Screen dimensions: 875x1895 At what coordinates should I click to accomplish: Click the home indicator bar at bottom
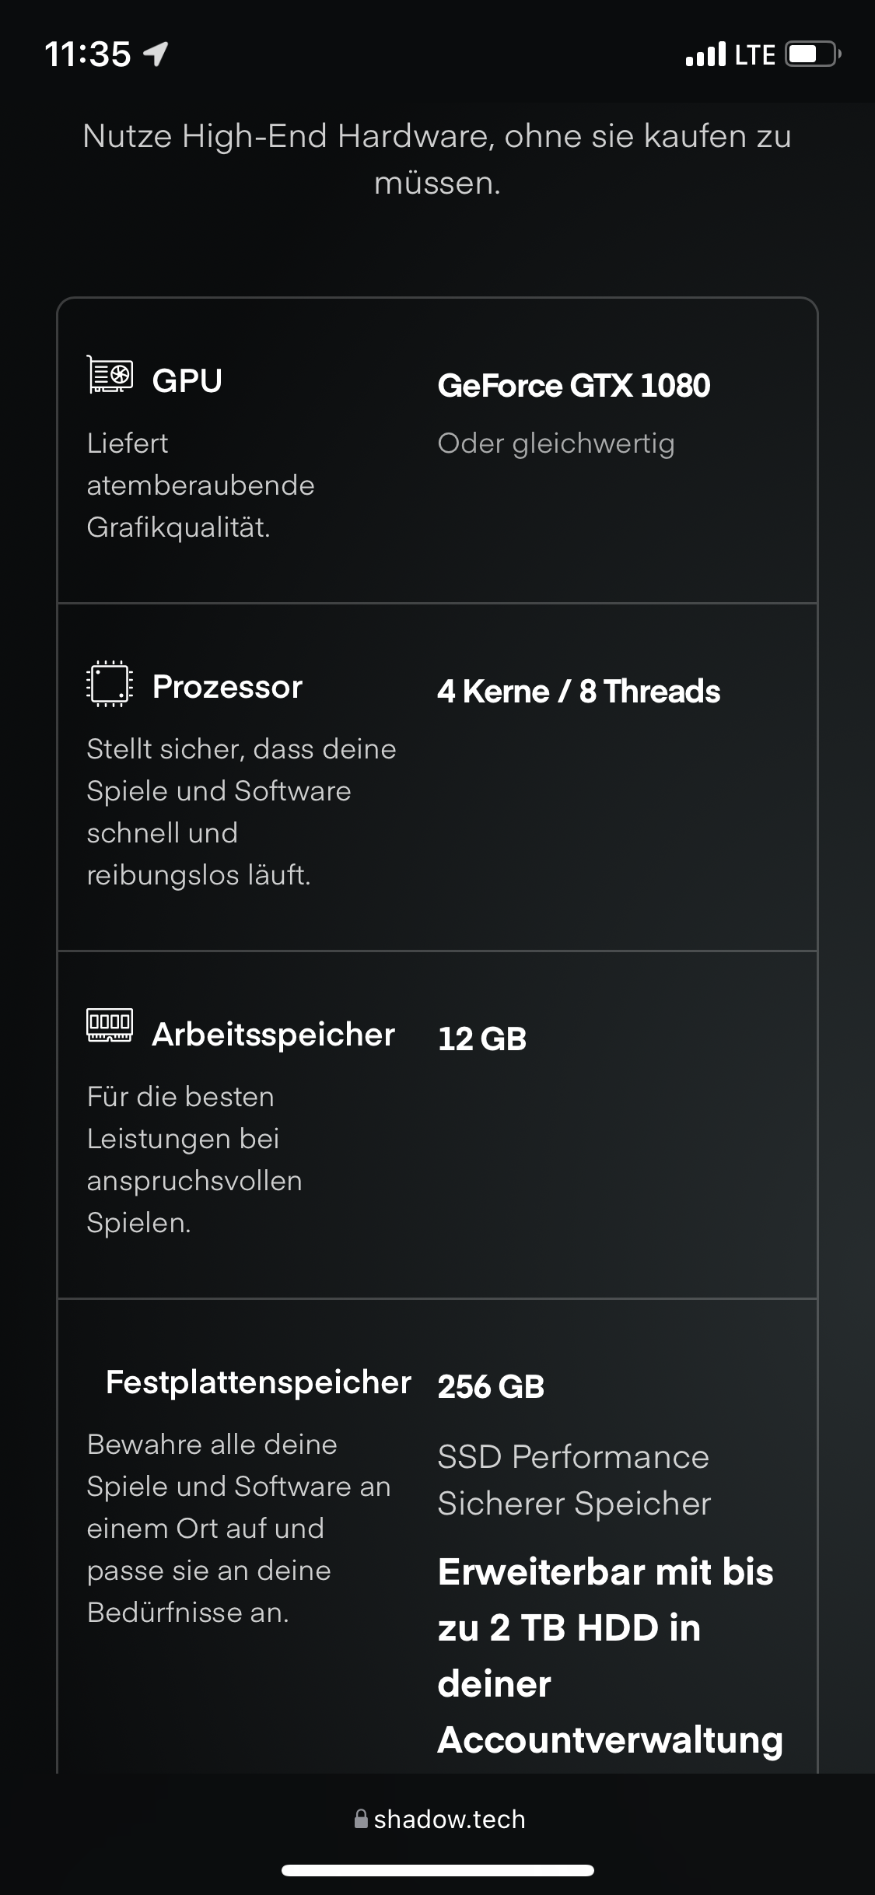437,1872
